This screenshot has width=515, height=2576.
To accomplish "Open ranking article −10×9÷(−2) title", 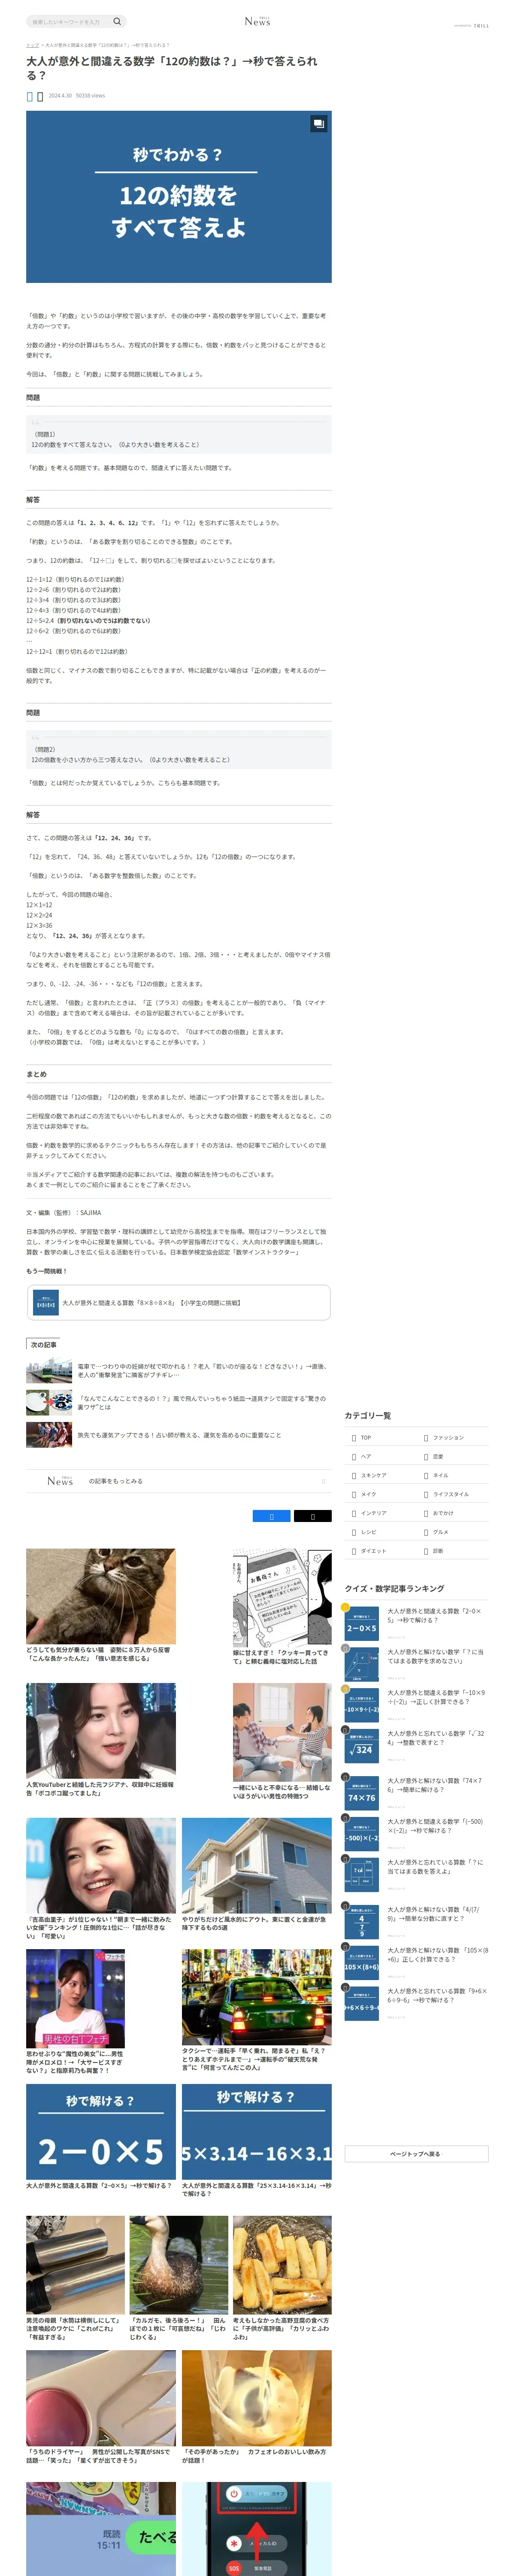I will click(436, 1697).
